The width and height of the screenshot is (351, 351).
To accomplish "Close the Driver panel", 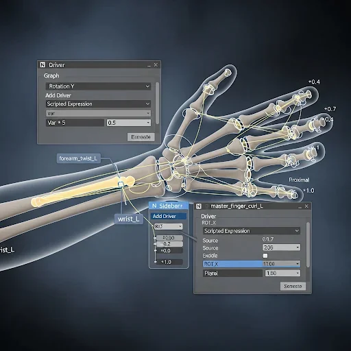I will pos(156,65).
